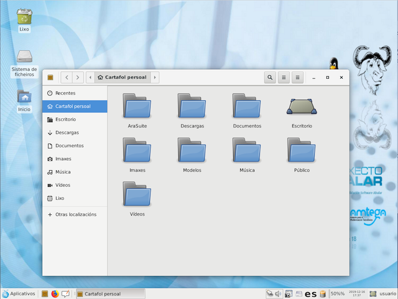Select Recentes in the sidebar
Viewport: 398px width, 299px height.
65,93
